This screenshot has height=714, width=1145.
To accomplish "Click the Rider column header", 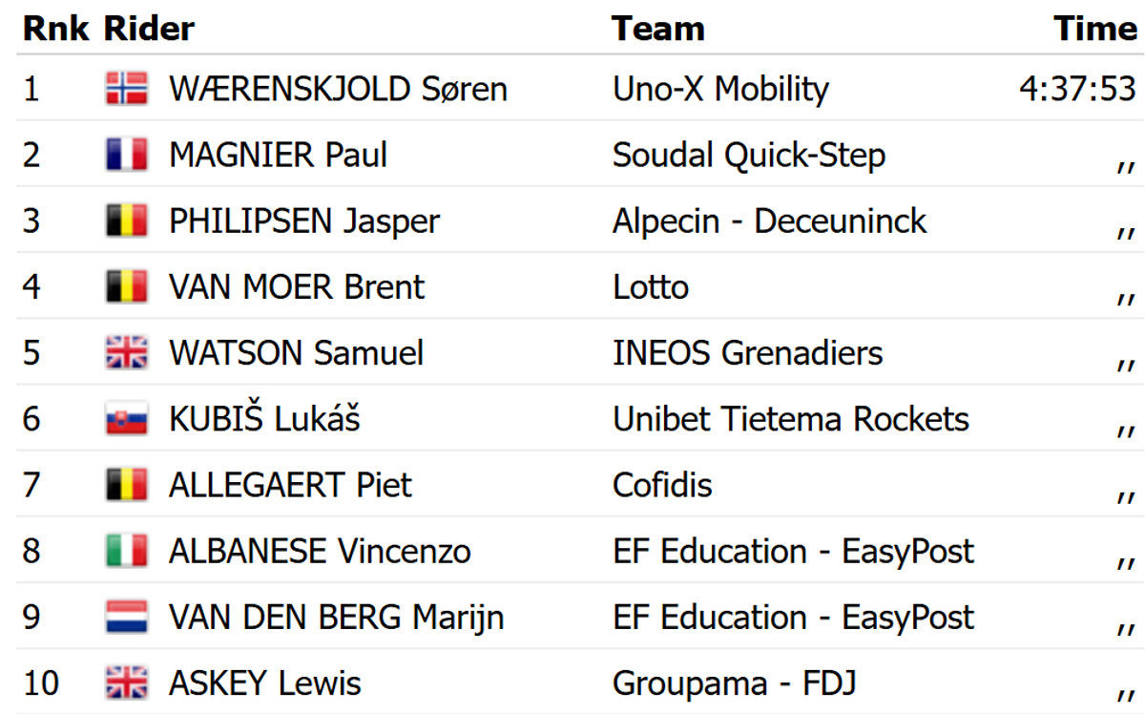I will (x=149, y=29).
